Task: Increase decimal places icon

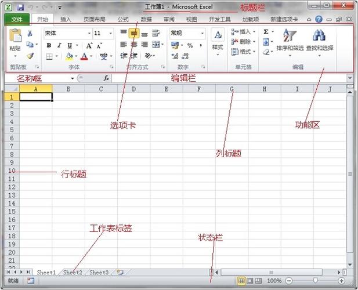Action: tap(175, 56)
